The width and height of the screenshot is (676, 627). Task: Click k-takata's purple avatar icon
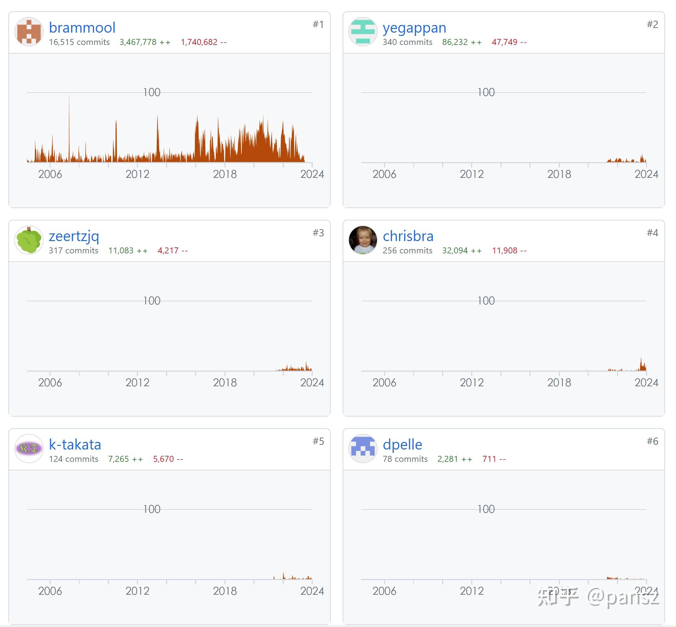pos(29,449)
